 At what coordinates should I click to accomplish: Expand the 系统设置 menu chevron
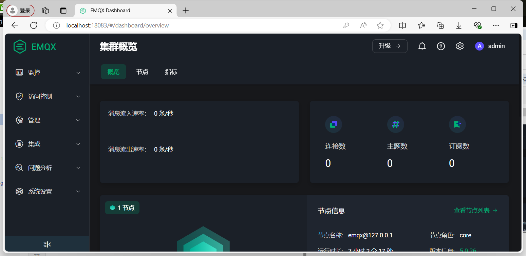(78, 192)
